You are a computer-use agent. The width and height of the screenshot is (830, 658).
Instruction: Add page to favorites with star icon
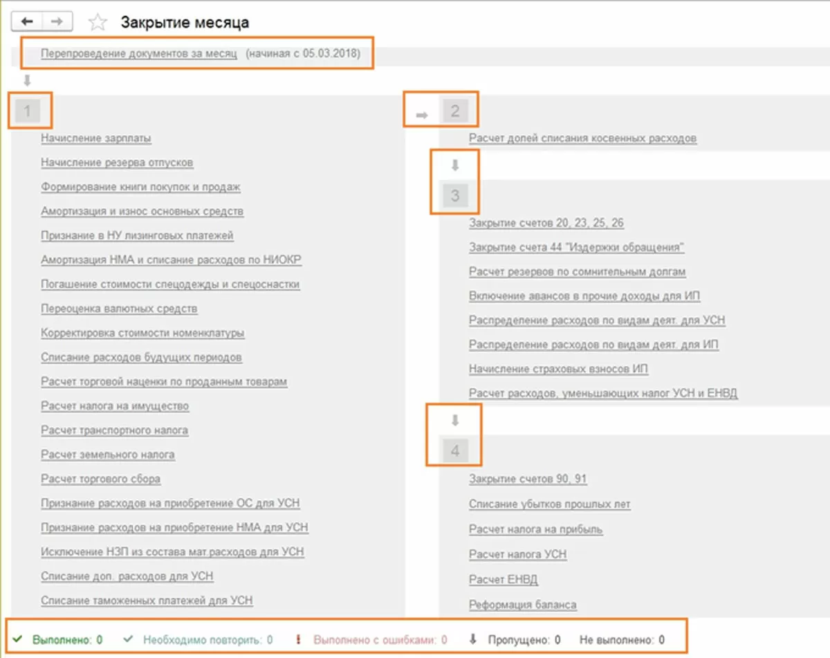[98, 23]
